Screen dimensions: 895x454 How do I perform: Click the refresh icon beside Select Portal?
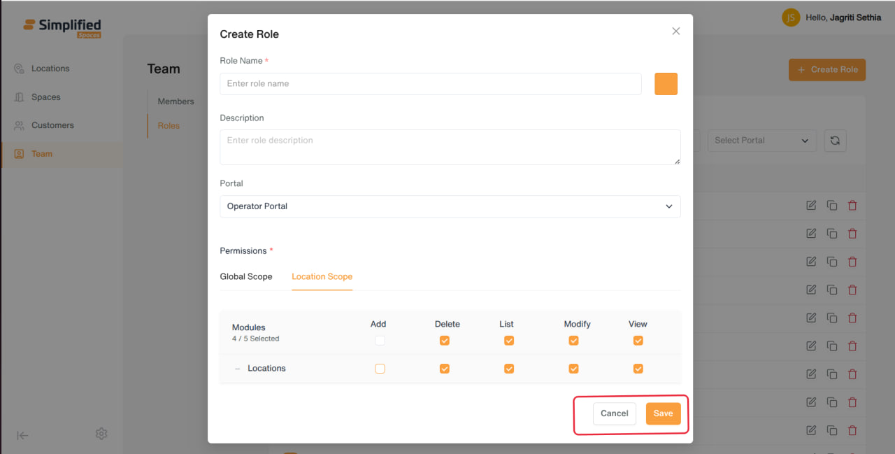pos(835,140)
